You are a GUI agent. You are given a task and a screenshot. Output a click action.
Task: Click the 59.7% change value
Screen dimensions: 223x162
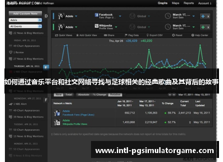[172, 113]
